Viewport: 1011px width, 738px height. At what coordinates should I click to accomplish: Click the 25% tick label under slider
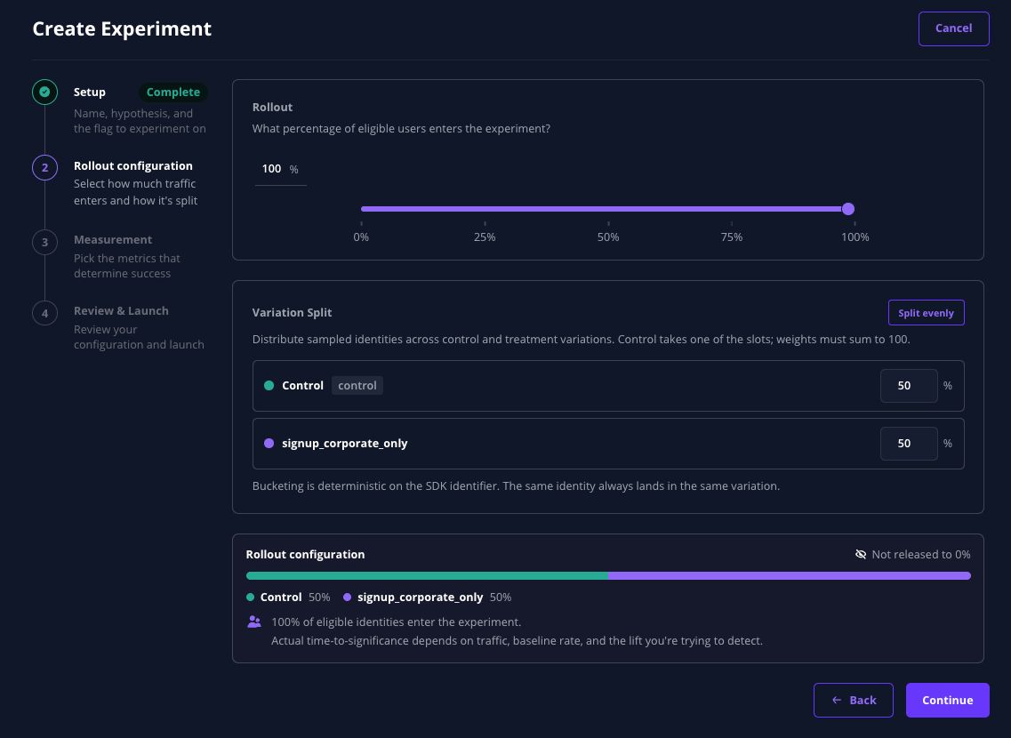pyautogui.click(x=485, y=237)
